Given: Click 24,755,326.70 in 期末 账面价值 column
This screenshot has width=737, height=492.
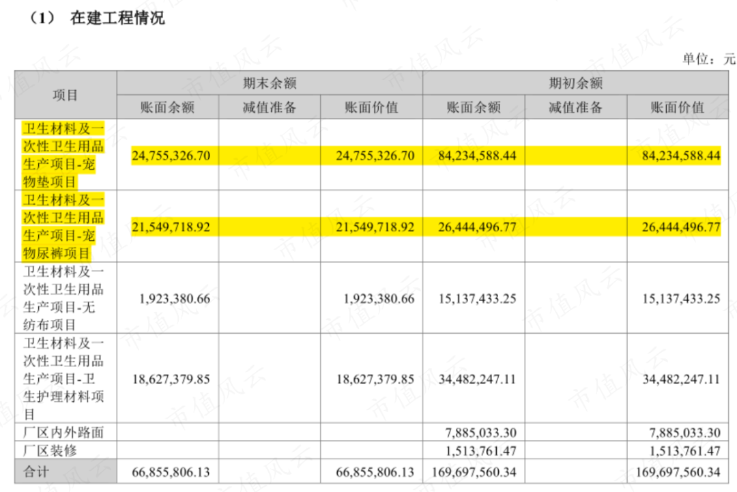Looking at the screenshot, I should [x=375, y=156].
